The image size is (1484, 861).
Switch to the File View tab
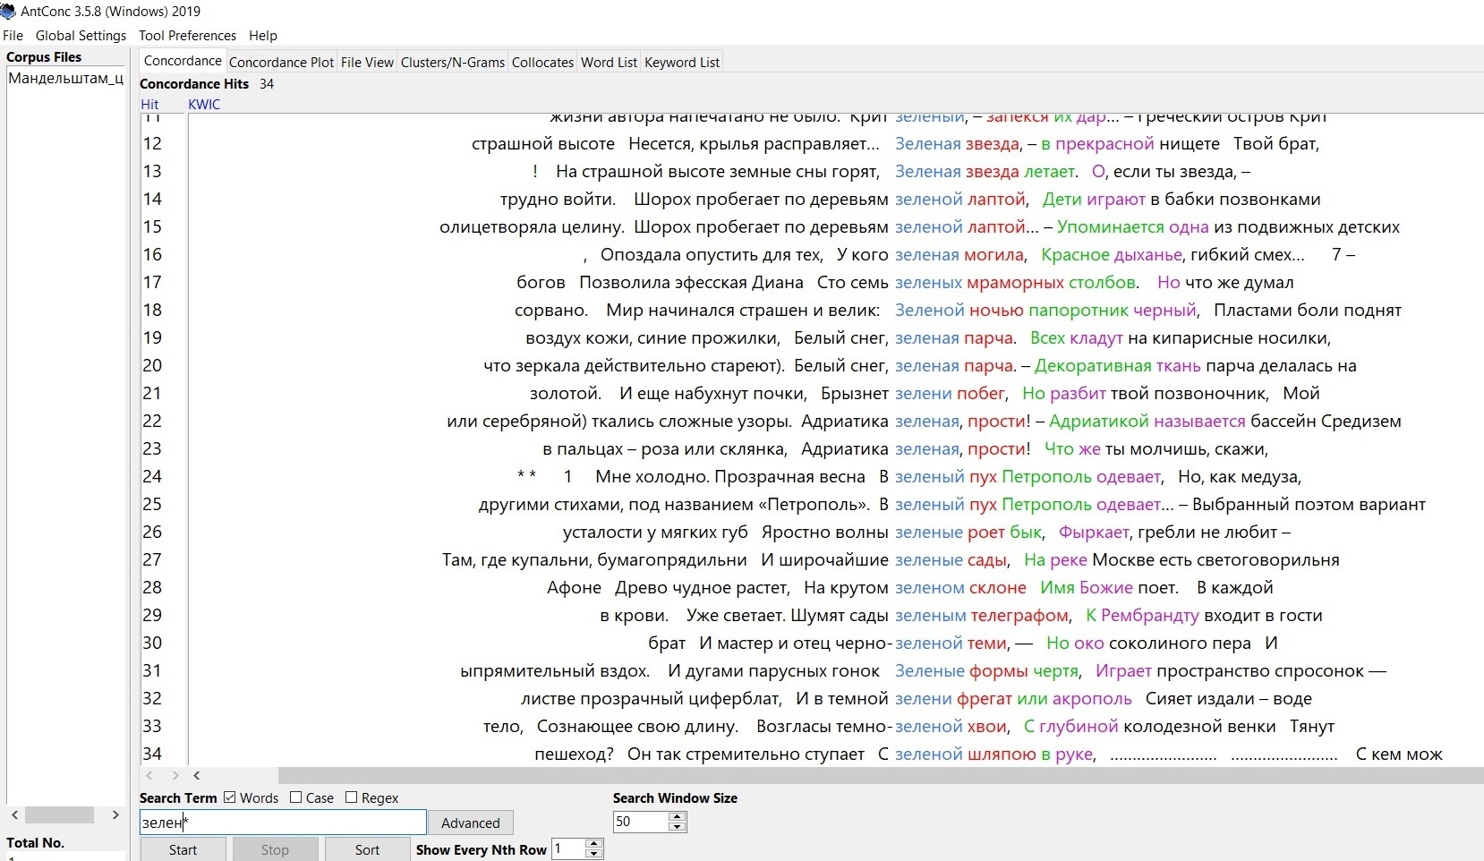(367, 63)
